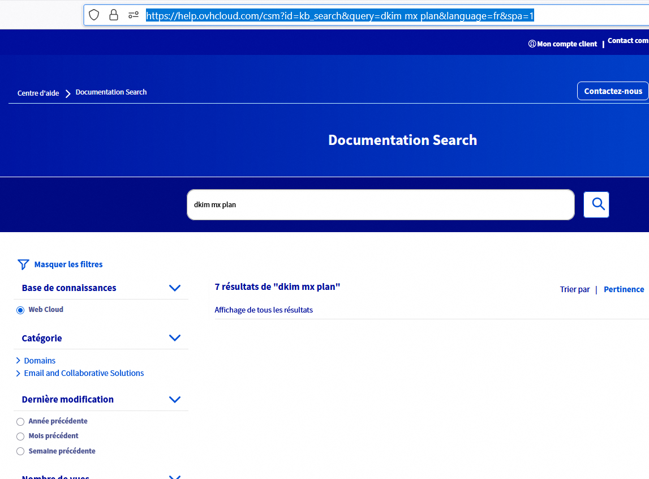This screenshot has width=649, height=479.
Task: Select Mois précédent filter option
Action: pyautogui.click(x=21, y=437)
